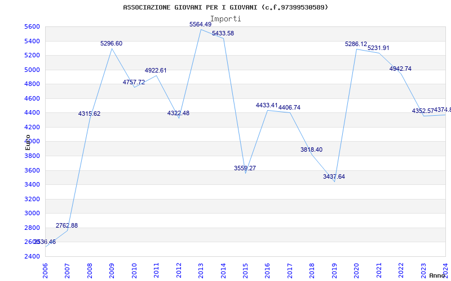Image resolution: width=451 pixels, height=281 pixels.
Task: Select data label 4322.48
Action: click(x=178, y=114)
